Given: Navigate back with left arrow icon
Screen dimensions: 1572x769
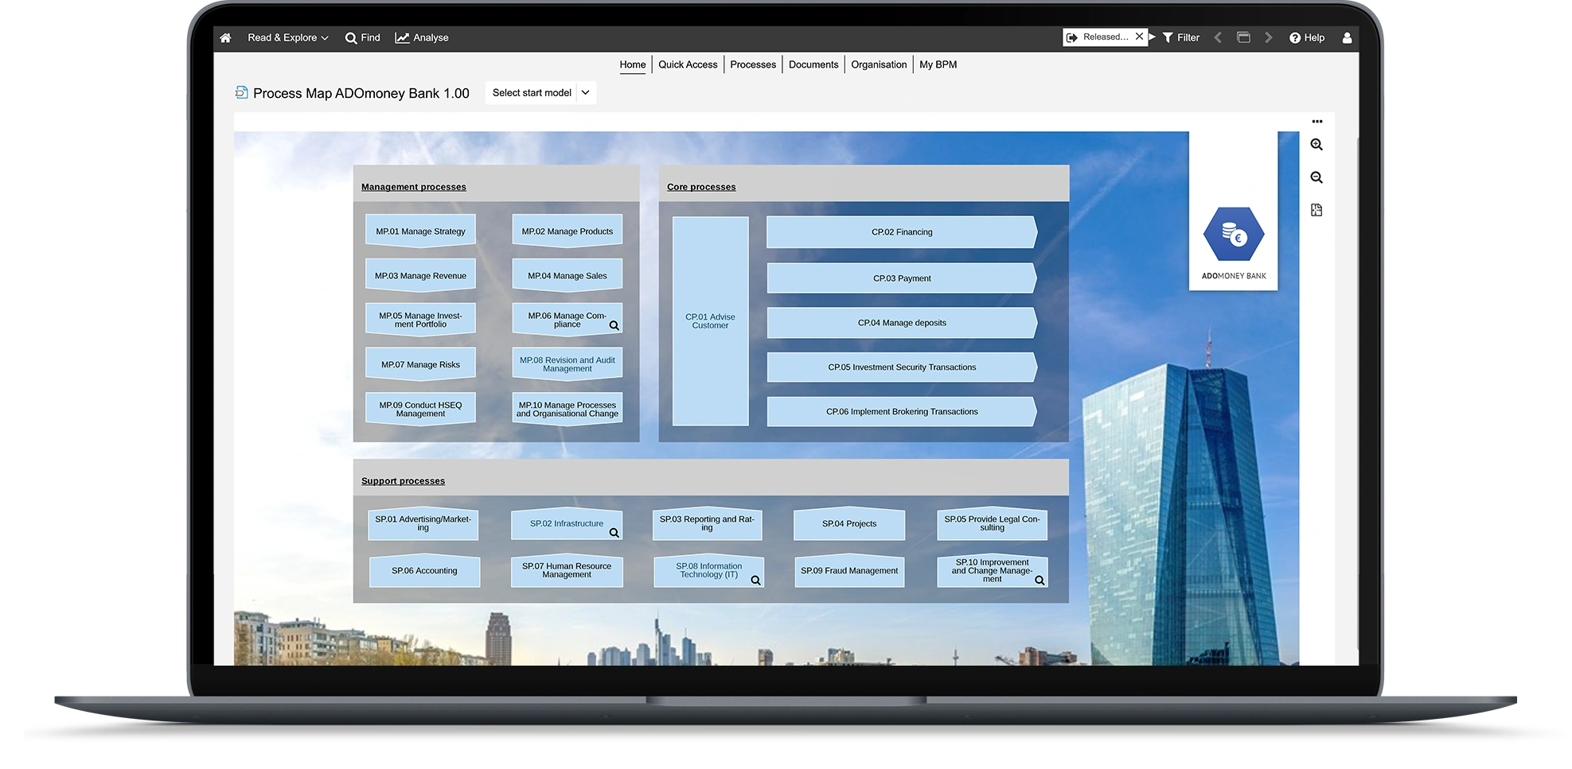Looking at the screenshot, I should point(1218,37).
